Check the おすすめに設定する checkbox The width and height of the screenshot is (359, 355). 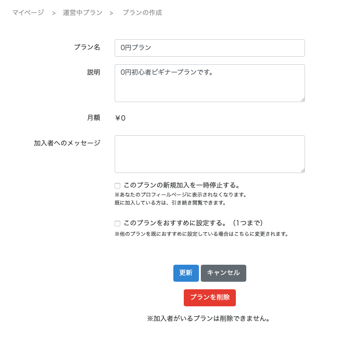(x=117, y=224)
